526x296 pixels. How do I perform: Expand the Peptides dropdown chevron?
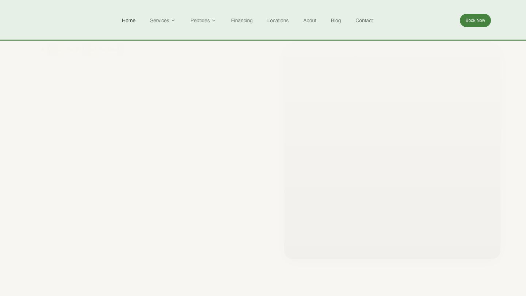214,20
